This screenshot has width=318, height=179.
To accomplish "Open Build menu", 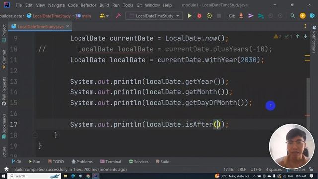I will tap(104, 5).
